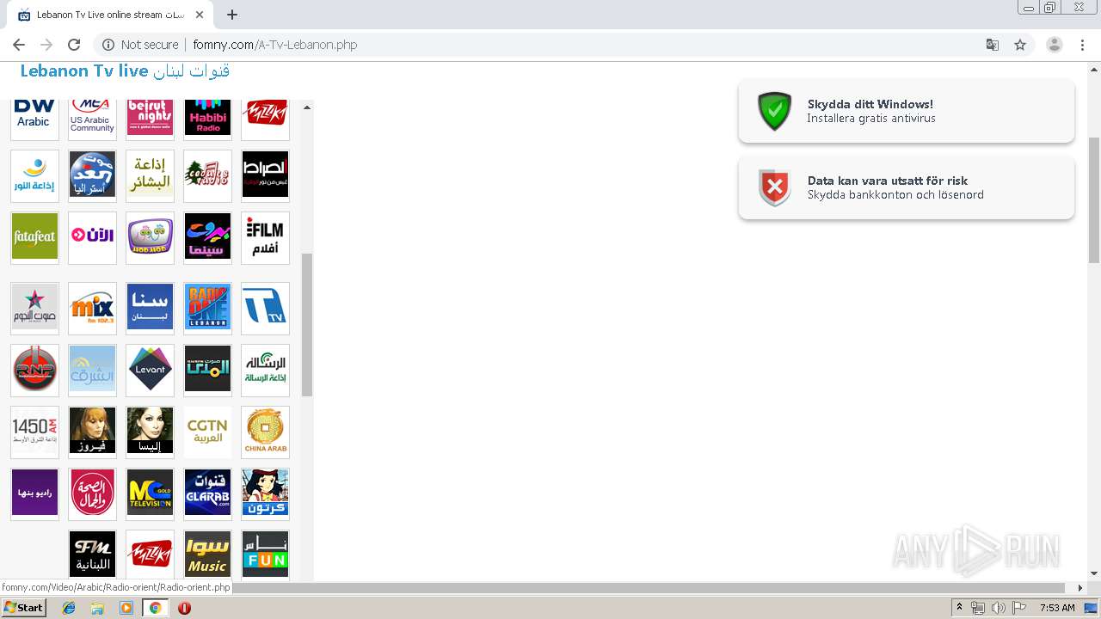The height and width of the screenshot is (619, 1101).
Task: Open the Chrome three-dot menu
Action: (1083, 45)
